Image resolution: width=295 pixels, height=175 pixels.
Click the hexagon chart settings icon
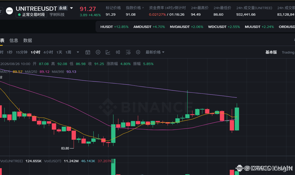[x=138, y=52]
